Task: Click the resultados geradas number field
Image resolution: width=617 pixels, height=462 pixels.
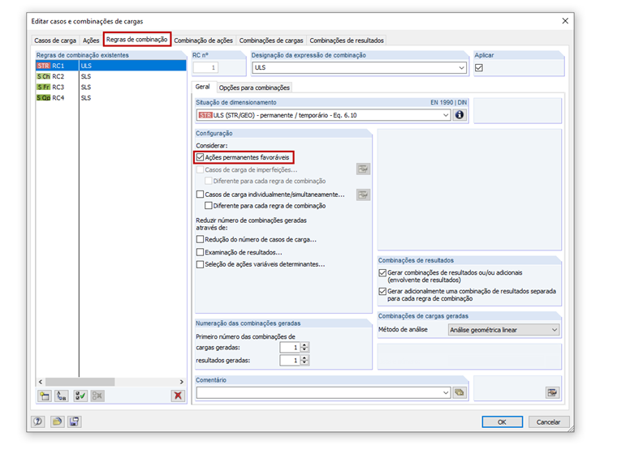Action: (x=291, y=360)
